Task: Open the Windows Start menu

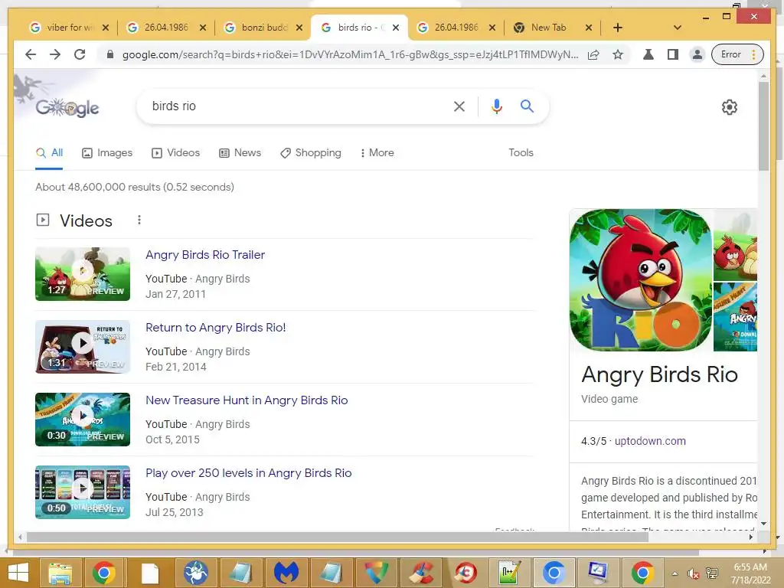Action: (18, 573)
